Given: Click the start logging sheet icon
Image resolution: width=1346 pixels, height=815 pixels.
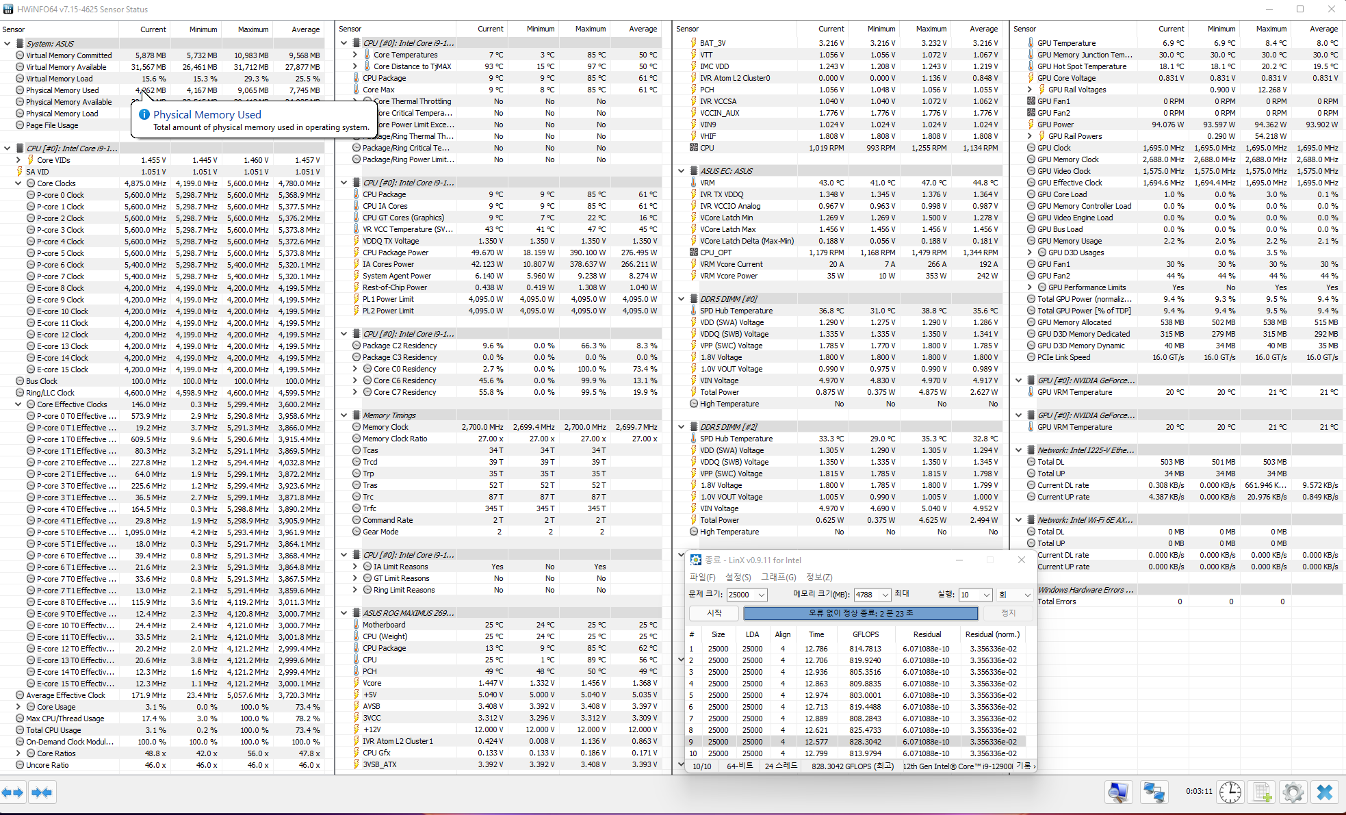Looking at the screenshot, I should pyautogui.click(x=1263, y=792).
